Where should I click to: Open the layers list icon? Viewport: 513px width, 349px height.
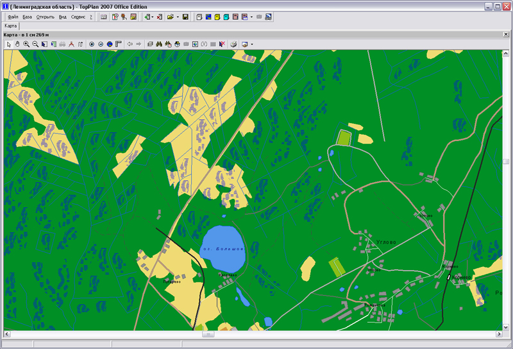pyautogui.click(x=149, y=44)
